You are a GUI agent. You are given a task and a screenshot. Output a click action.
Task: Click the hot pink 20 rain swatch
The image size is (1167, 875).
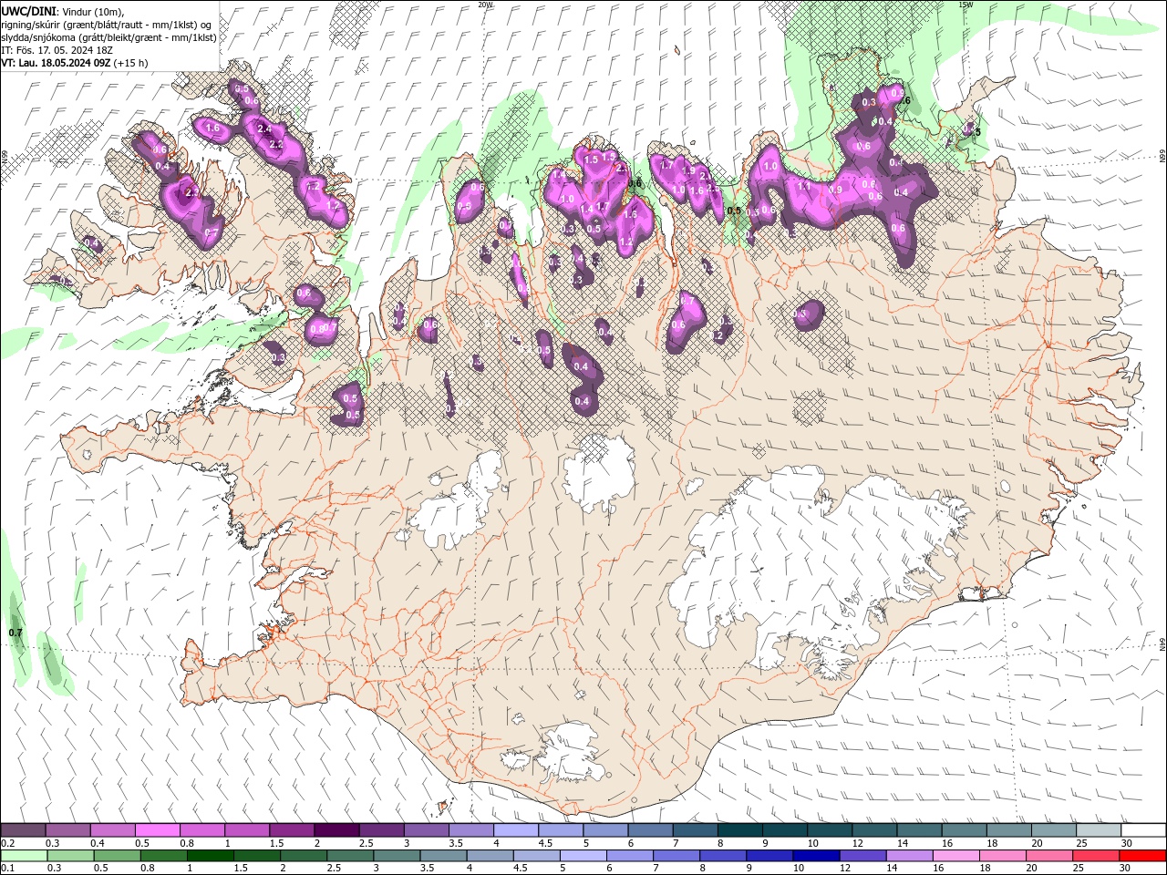click(x=1049, y=856)
